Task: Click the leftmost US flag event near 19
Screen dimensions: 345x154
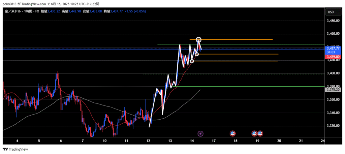Action: click(x=255, y=134)
